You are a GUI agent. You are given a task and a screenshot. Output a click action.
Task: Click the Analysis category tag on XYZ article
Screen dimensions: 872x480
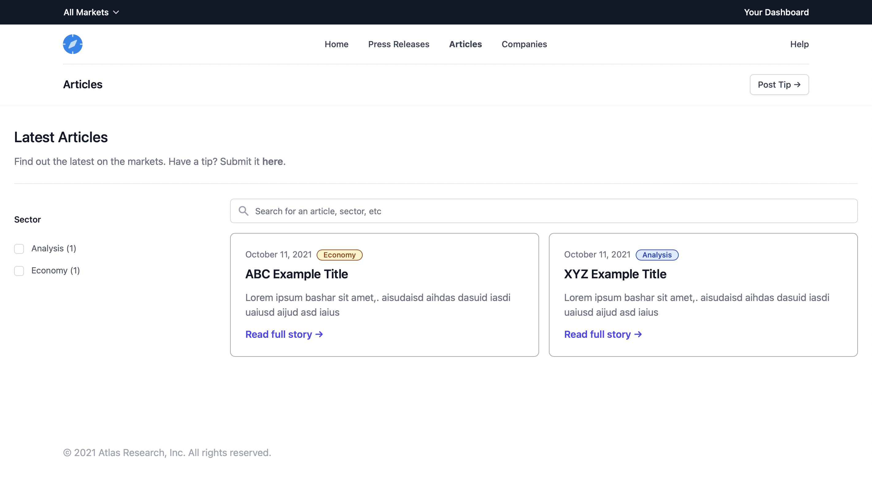pyautogui.click(x=657, y=254)
